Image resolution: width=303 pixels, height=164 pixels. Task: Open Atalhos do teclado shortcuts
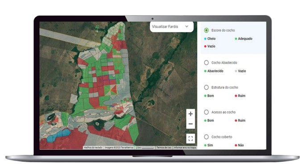(x=93, y=147)
